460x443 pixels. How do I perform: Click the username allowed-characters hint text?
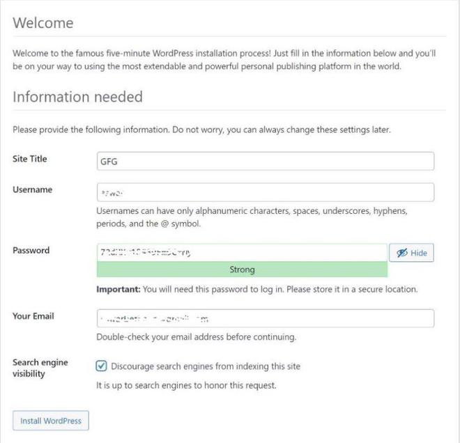(252, 217)
